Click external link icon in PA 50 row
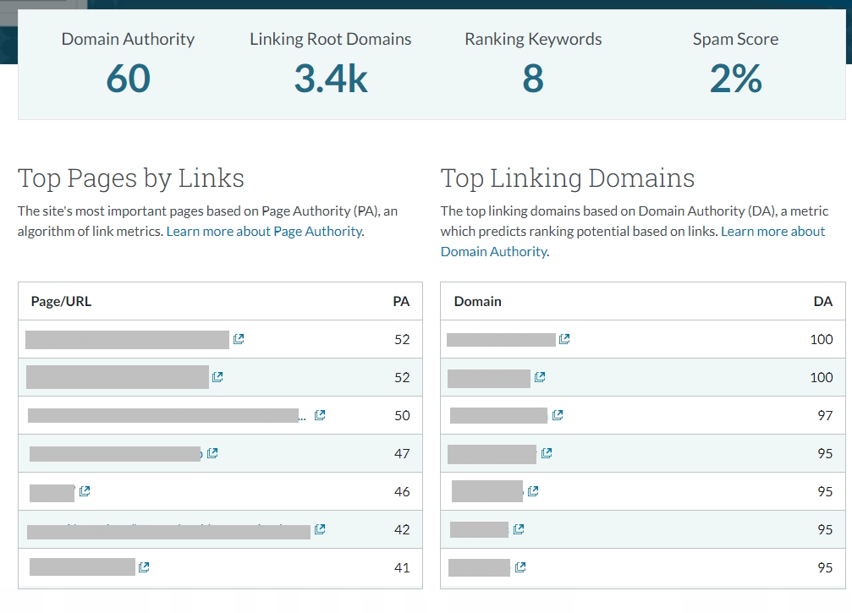The image size is (852, 613). [320, 415]
